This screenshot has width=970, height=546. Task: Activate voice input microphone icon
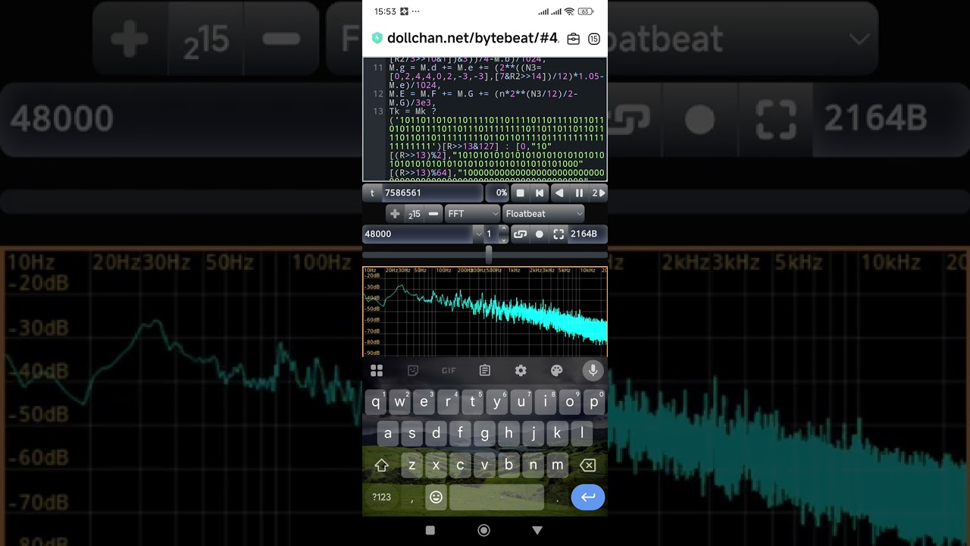pyautogui.click(x=593, y=371)
